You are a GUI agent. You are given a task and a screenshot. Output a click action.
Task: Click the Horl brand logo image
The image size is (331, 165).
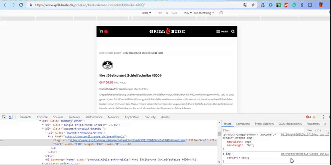click(x=108, y=65)
